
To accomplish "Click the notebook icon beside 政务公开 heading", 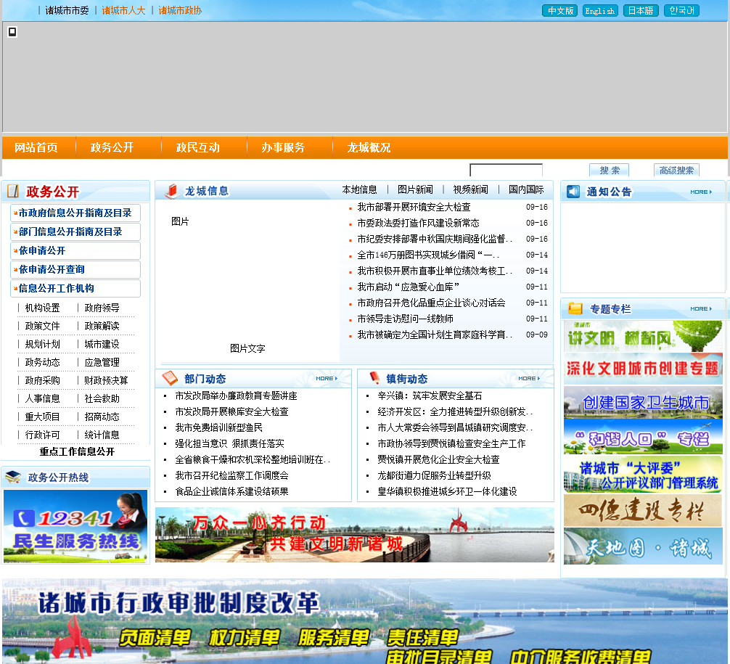I will (13, 192).
